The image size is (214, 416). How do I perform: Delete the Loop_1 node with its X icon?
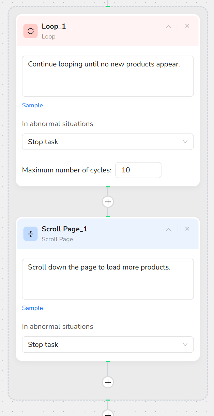[x=187, y=26]
